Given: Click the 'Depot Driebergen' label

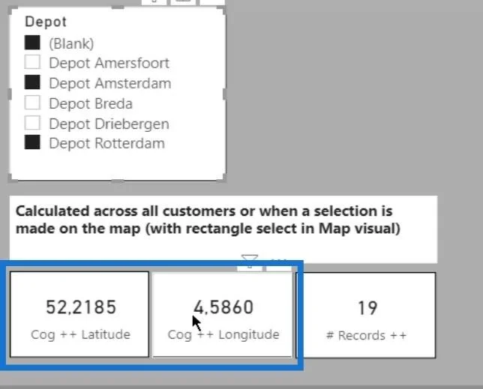Looking at the screenshot, I should [x=109, y=124].
